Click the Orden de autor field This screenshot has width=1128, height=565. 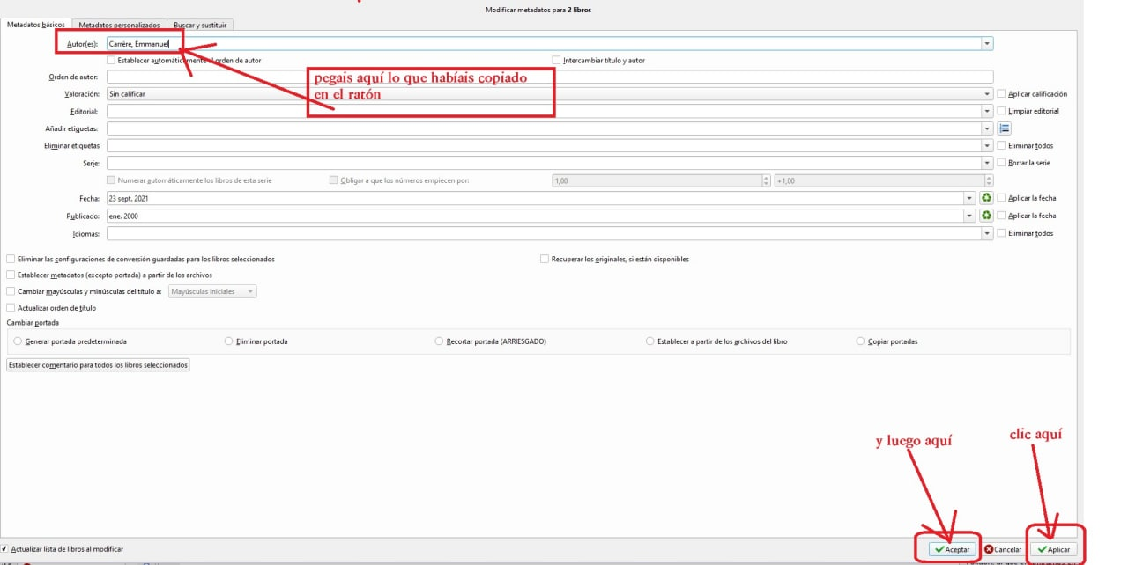pos(549,77)
